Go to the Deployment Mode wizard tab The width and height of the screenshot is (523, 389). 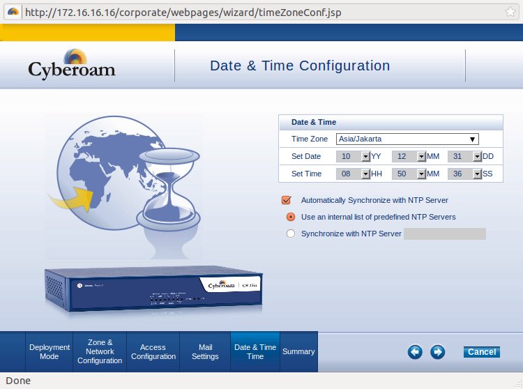50,352
